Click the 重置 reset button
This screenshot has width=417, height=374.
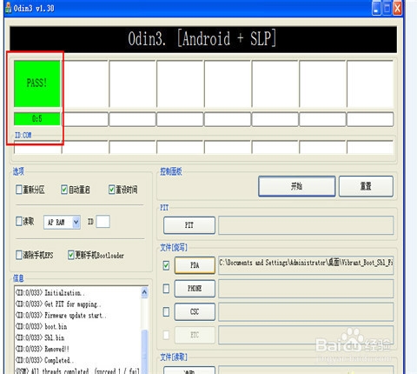[366, 186]
